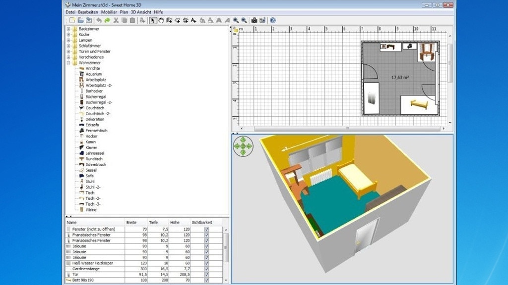Viewport: 508px width, 285px height.
Task: Sort by the Breite column header
Action: pyautogui.click(x=136, y=222)
